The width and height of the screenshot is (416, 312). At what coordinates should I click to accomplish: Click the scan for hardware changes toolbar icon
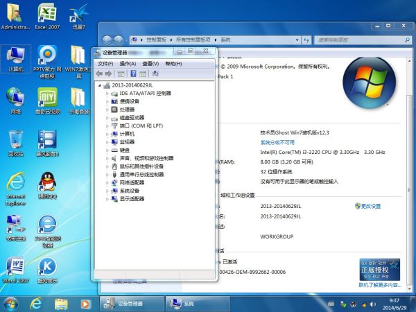[155, 73]
